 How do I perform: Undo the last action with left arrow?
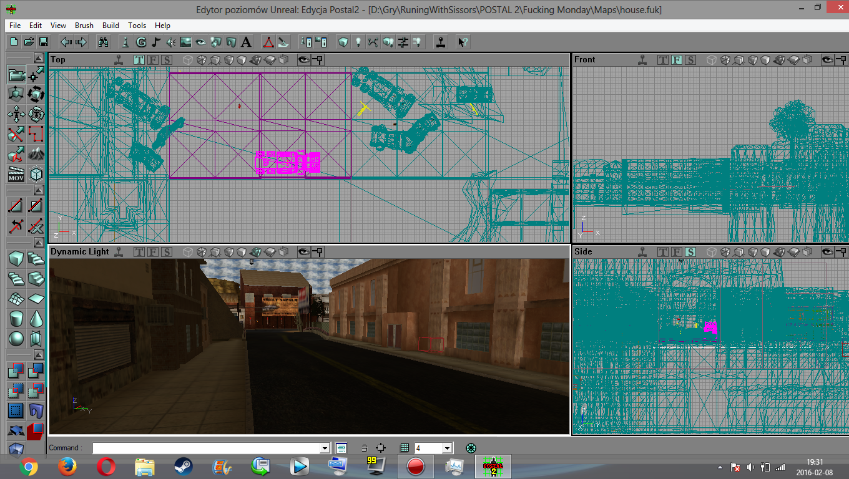(x=66, y=42)
